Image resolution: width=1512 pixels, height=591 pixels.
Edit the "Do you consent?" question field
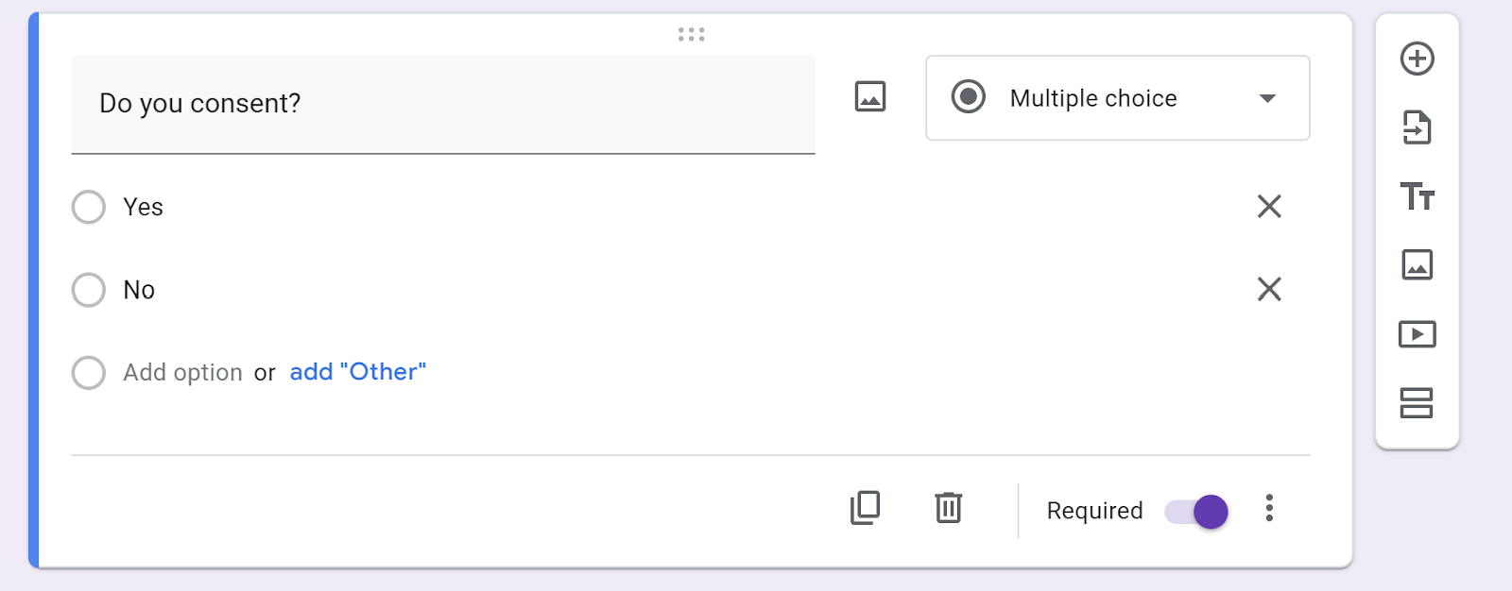(442, 103)
